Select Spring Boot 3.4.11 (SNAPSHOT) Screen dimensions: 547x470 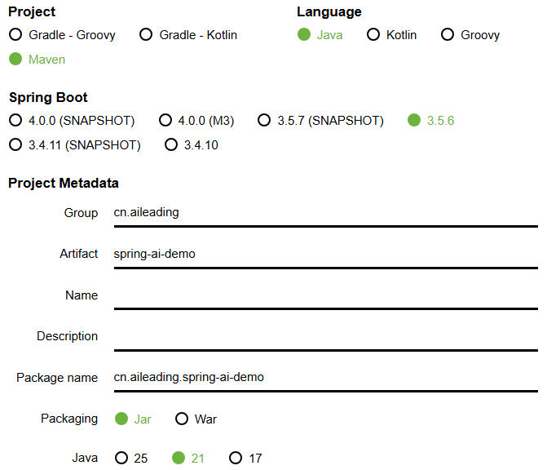click(15, 145)
